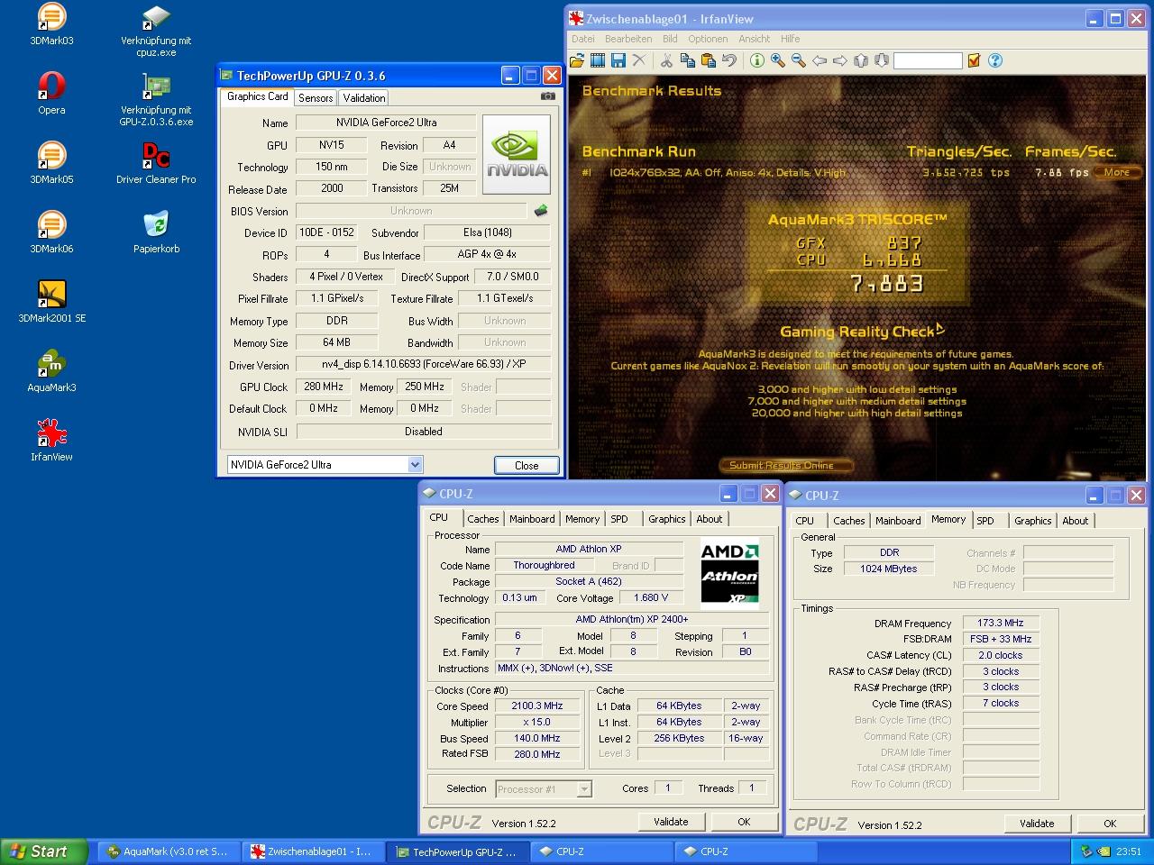Click the system tray clock showing 23:51
The image size is (1154, 865).
[1128, 851]
